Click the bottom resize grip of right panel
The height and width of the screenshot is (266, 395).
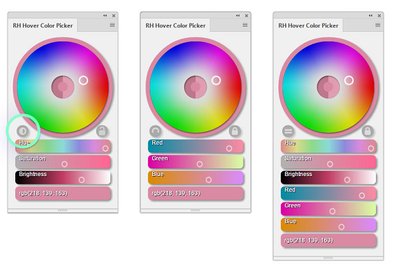(x=328, y=258)
